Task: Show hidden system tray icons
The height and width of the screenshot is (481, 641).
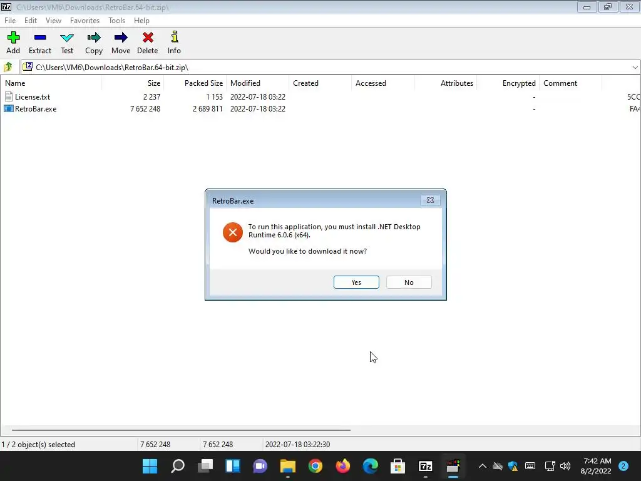Action: click(x=483, y=466)
